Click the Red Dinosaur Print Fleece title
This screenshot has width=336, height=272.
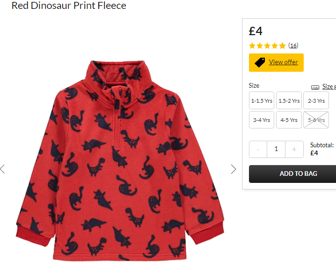coord(69,5)
